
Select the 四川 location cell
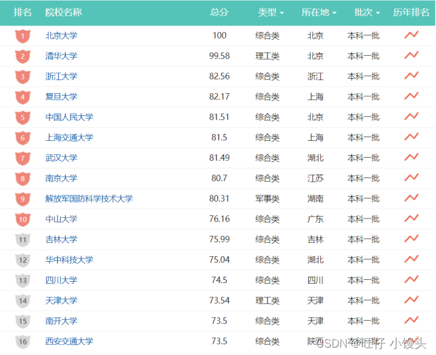point(315,280)
